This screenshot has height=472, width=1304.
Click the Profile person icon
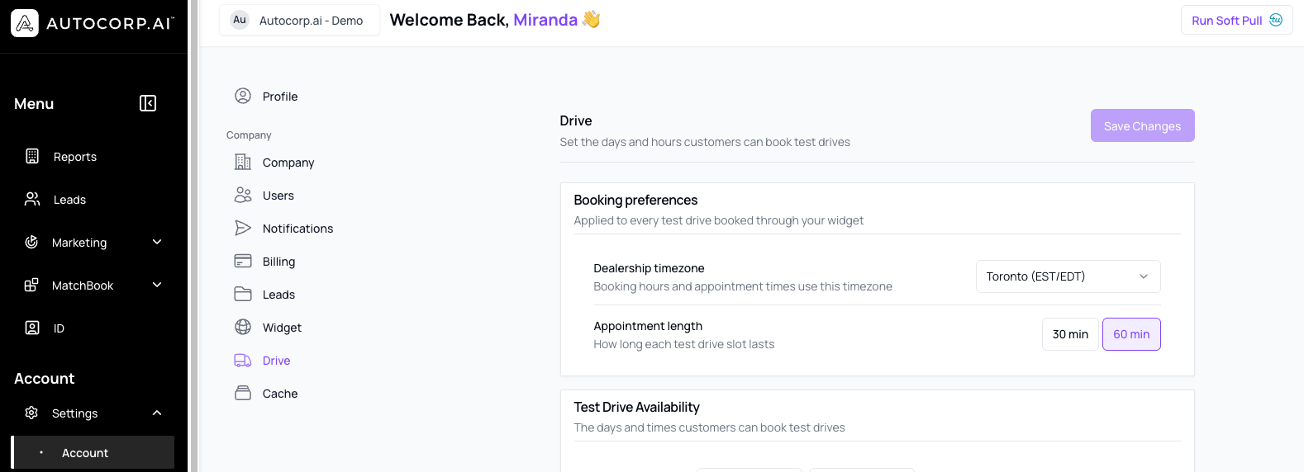[x=243, y=96]
